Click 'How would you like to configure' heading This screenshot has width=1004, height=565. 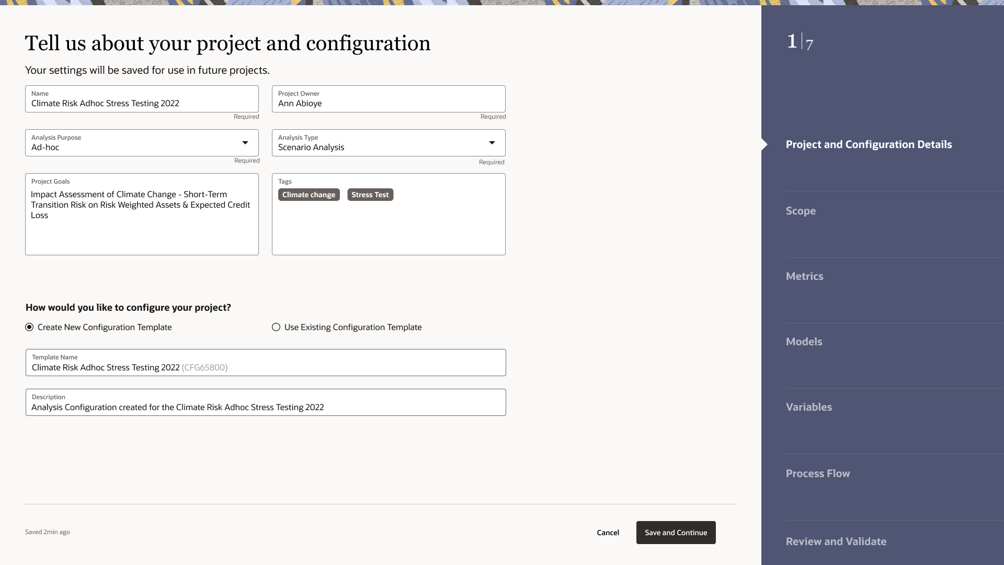tap(128, 308)
